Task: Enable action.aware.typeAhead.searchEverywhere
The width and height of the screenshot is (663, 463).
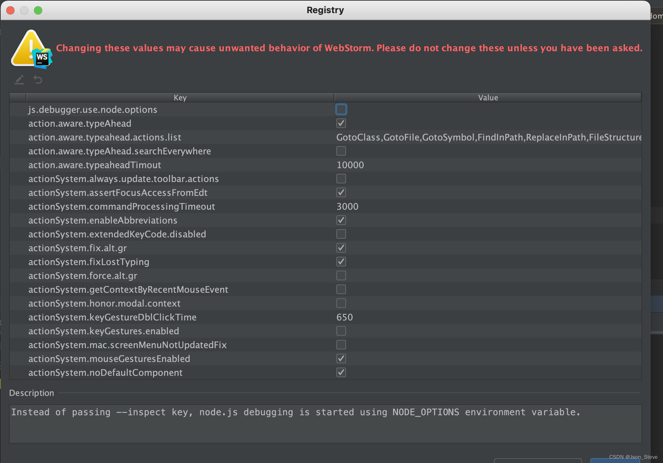Action: (x=341, y=151)
